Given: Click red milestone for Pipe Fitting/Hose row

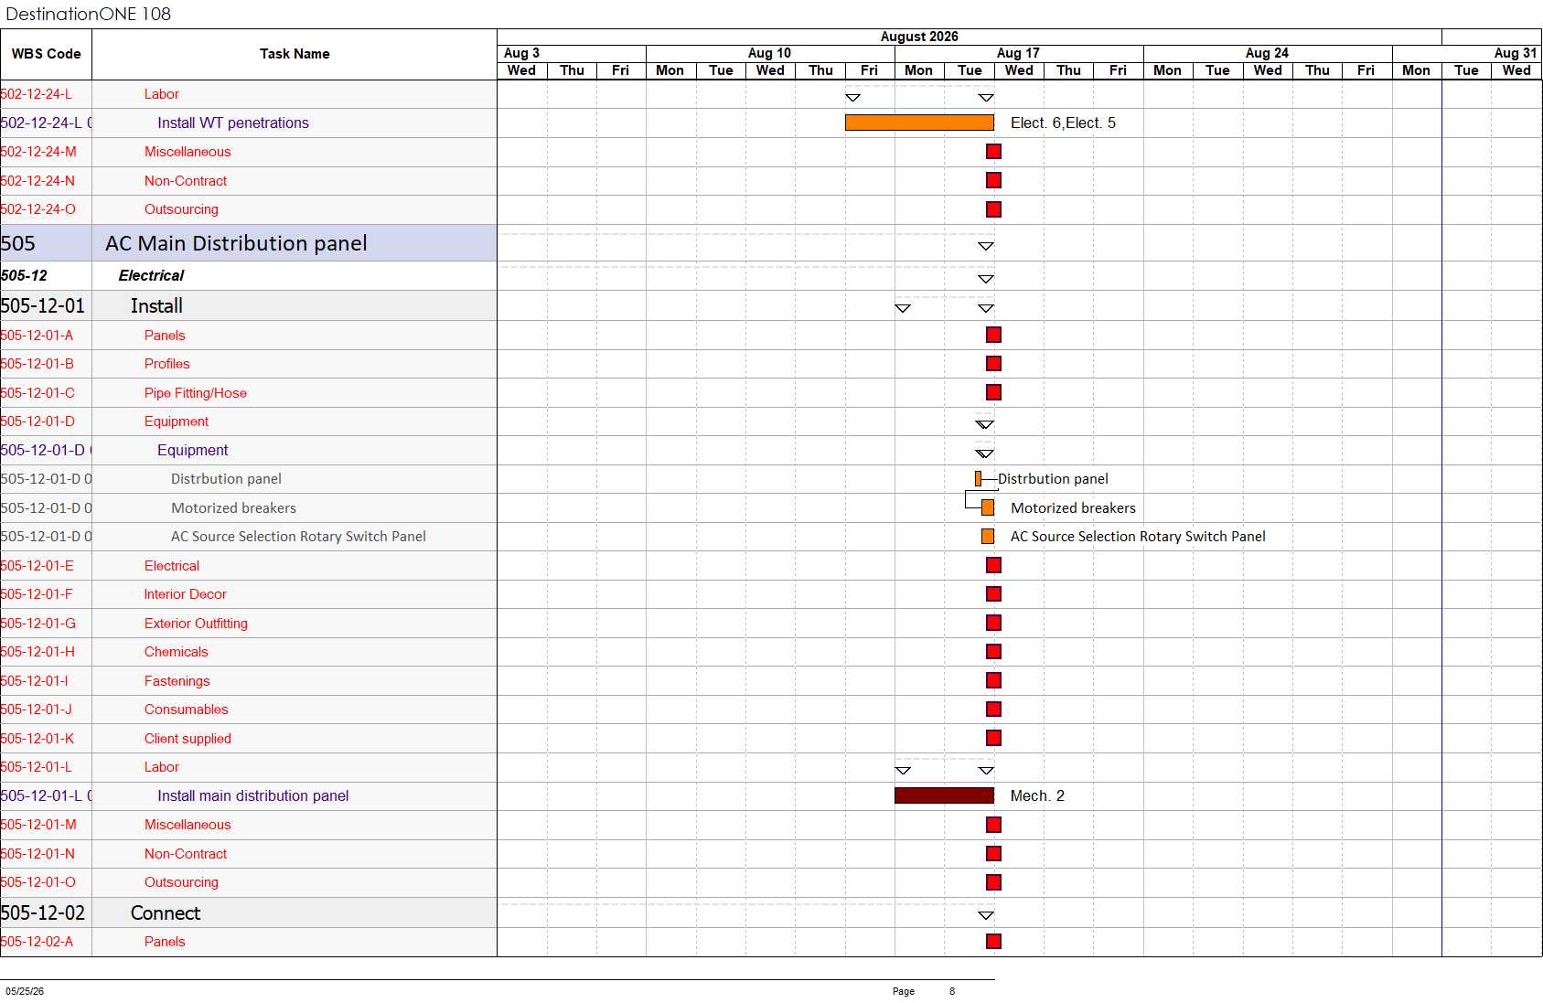Looking at the screenshot, I should pos(993,392).
